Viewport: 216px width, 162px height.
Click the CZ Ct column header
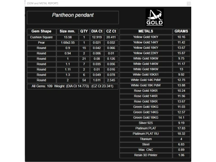(111, 31)
